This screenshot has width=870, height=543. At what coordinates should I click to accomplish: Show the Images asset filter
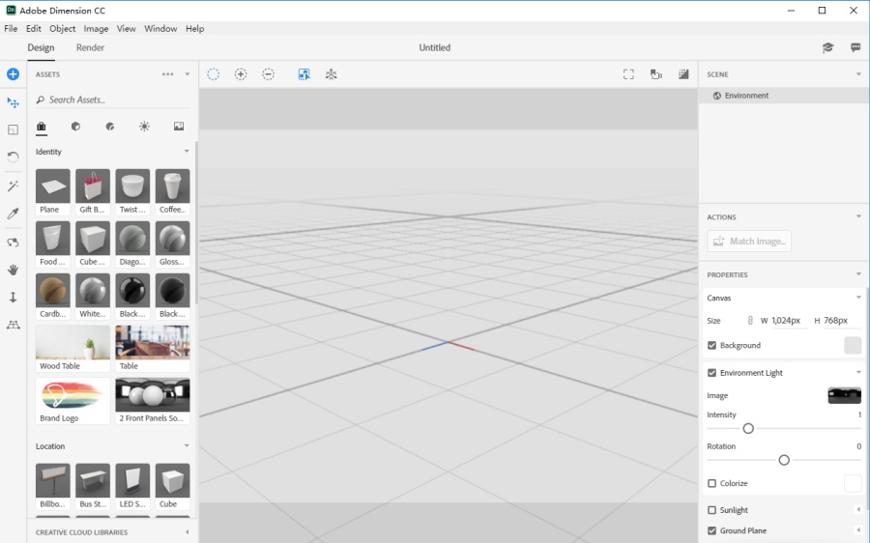point(179,127)
